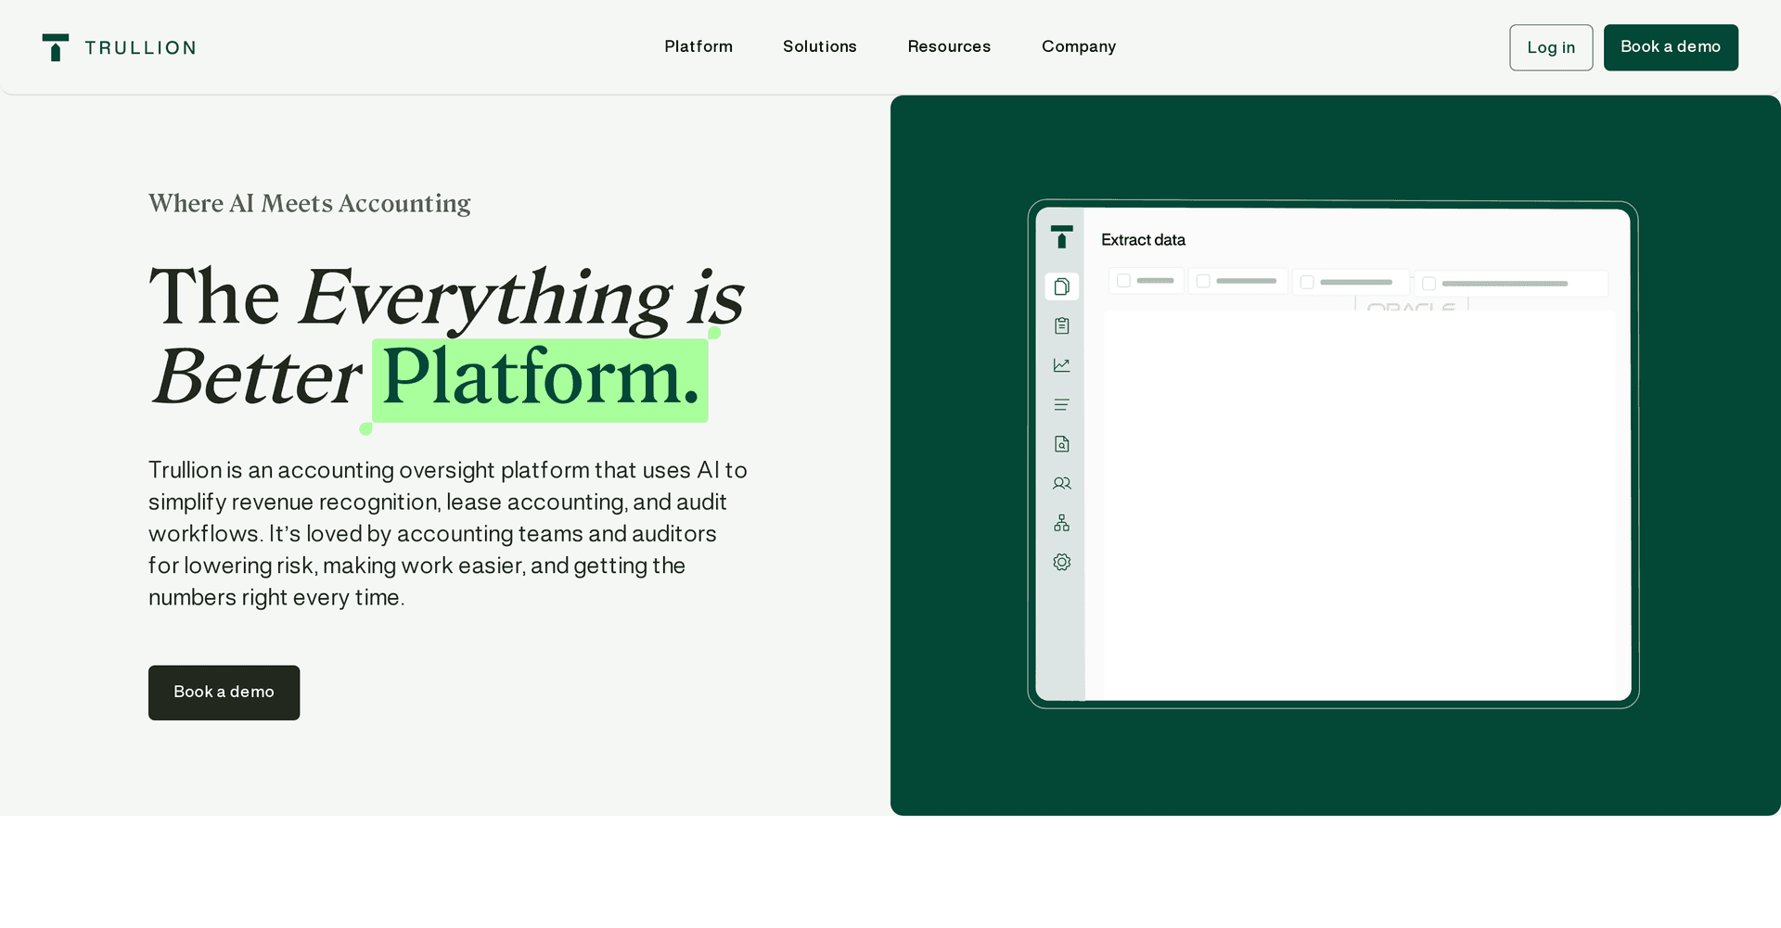This screenshot has width=1781, height=928.
Task: Open the settings gear in mockup sidebar
Action: click(x=1062, y=562)
